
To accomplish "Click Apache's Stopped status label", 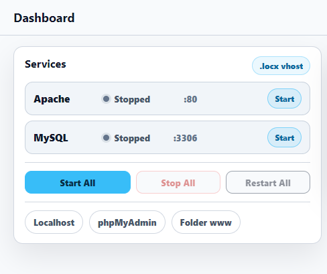I will click(132, 99).
